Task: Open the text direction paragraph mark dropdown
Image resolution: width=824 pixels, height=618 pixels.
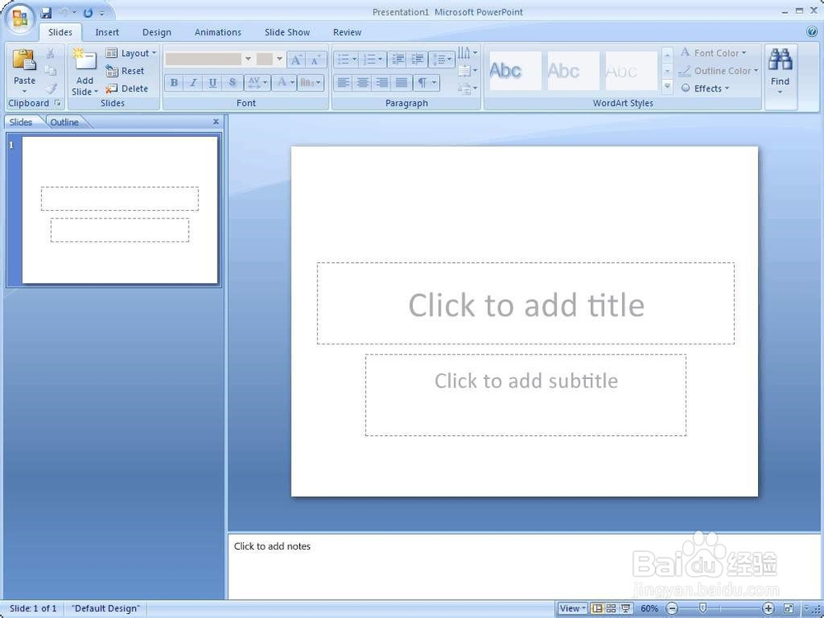Action: coord(426,82)
